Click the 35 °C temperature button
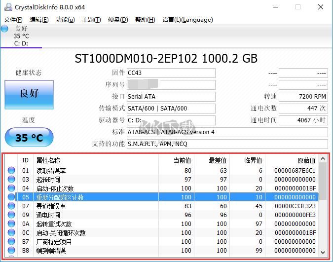333x262 pixels. point(29,137)
